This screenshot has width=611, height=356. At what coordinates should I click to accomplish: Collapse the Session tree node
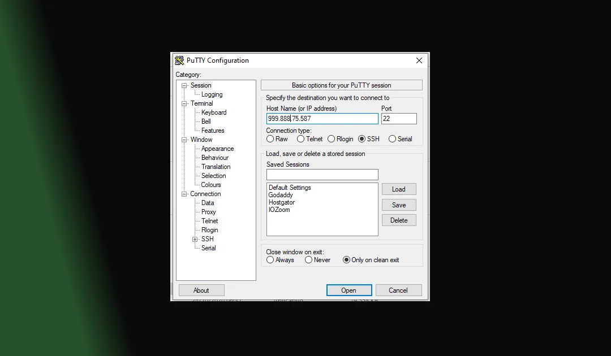[184, 85]
